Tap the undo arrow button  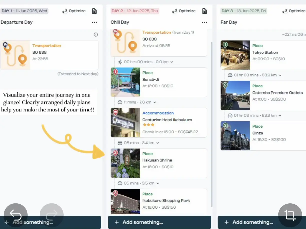16,215
